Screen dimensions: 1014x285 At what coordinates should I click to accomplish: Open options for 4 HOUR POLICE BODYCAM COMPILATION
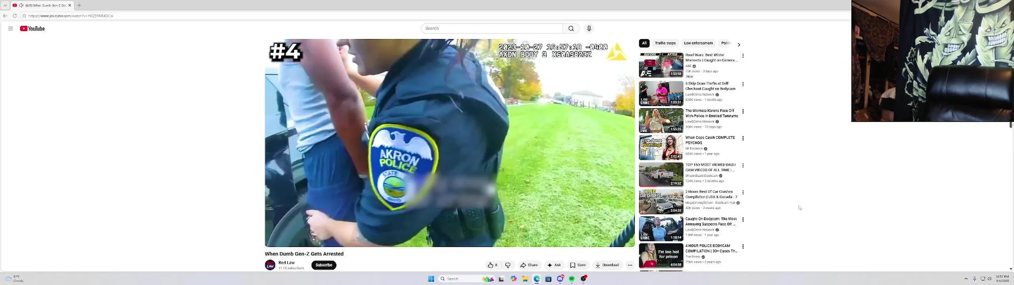743,247
